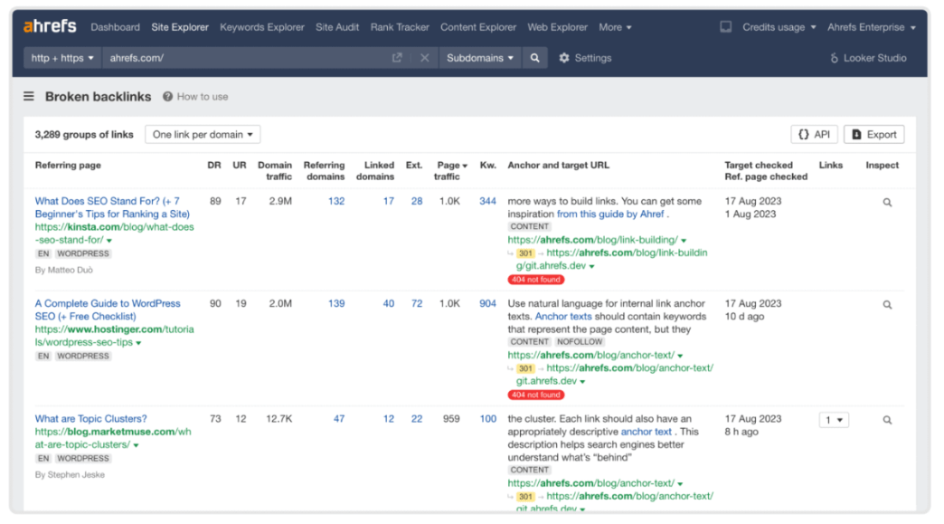Click referring domains value 139
This screenshot has width=944, height=524.
pyautogui.click(x=336, y=304)
